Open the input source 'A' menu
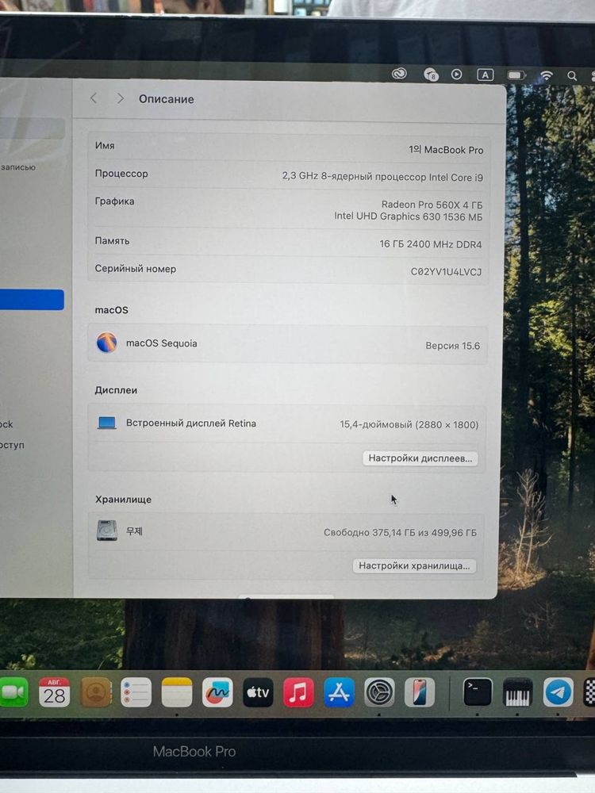 [486, 75]
